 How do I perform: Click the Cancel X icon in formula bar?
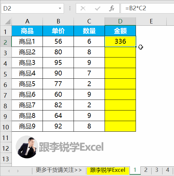(83, 8)
